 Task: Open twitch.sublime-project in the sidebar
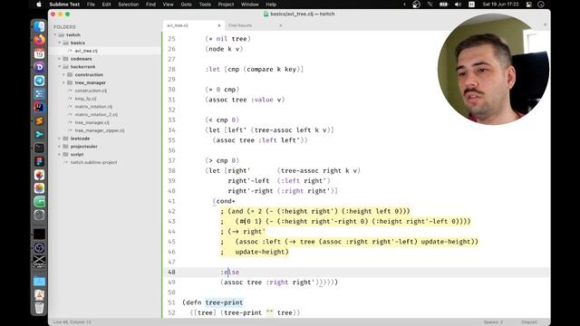pos(93,163)
